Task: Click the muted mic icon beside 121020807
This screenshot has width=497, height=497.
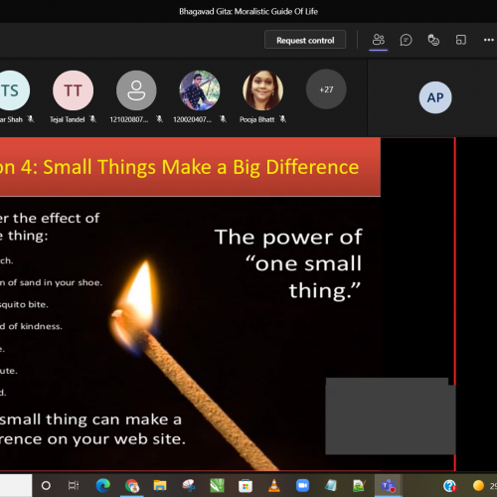Action: (x=159, y=119)
